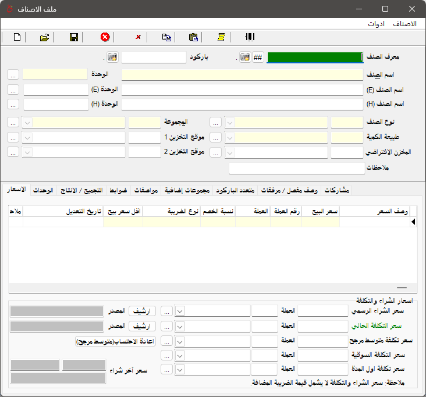The height and width of the screenshot is (397, 426).
Task: Click browse (...) button beside الوحدة (E)
Action: click(x=13, y=90)
